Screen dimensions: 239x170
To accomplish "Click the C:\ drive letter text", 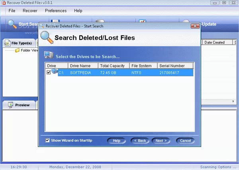I will pyautogui.click(x=61, y=73).
